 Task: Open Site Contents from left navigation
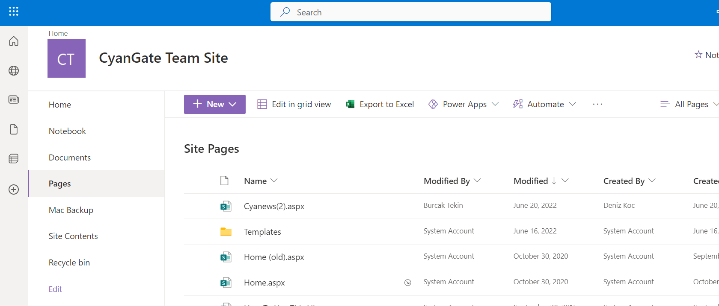73,236
